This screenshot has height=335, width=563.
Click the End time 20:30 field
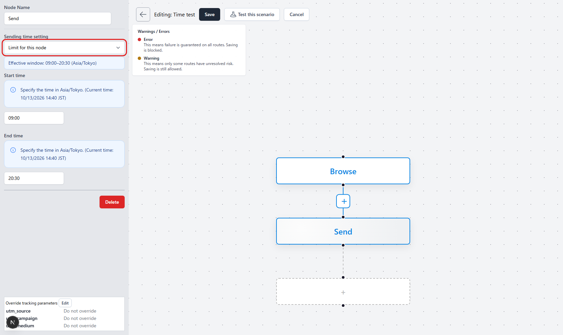click(34, 178)
